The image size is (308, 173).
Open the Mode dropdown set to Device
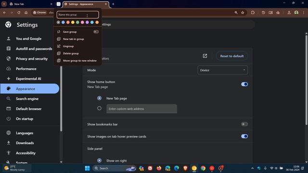pos(222,70)
